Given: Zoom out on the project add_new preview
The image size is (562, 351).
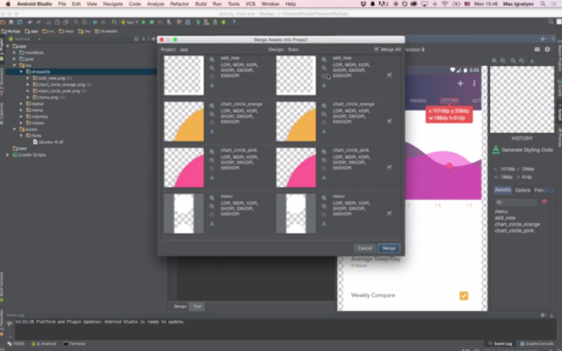Looking at the screenshot, I should [x=212, y=68].
